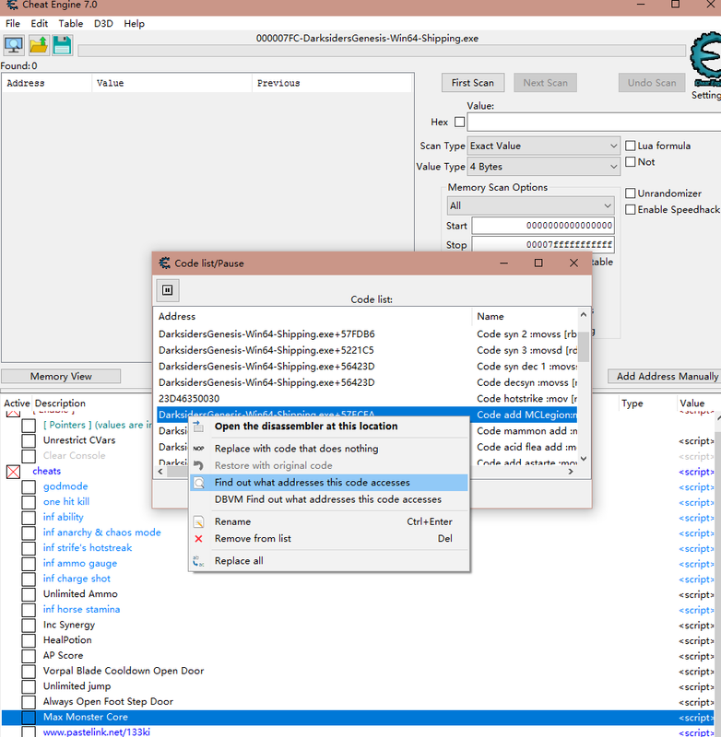Image resolution: width=721 pixels, height=737 pixels.
Task: Click the Cheat Engine logo settings icon
Action: [x=706, y=60]
